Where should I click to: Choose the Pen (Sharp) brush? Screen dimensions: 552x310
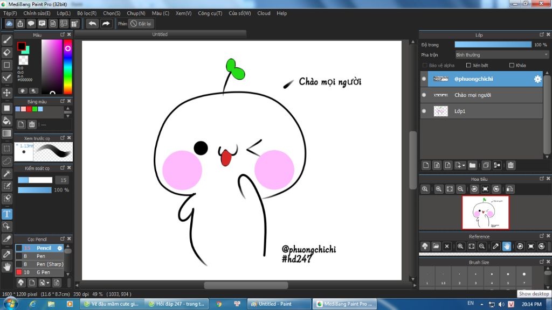[39, 264]
